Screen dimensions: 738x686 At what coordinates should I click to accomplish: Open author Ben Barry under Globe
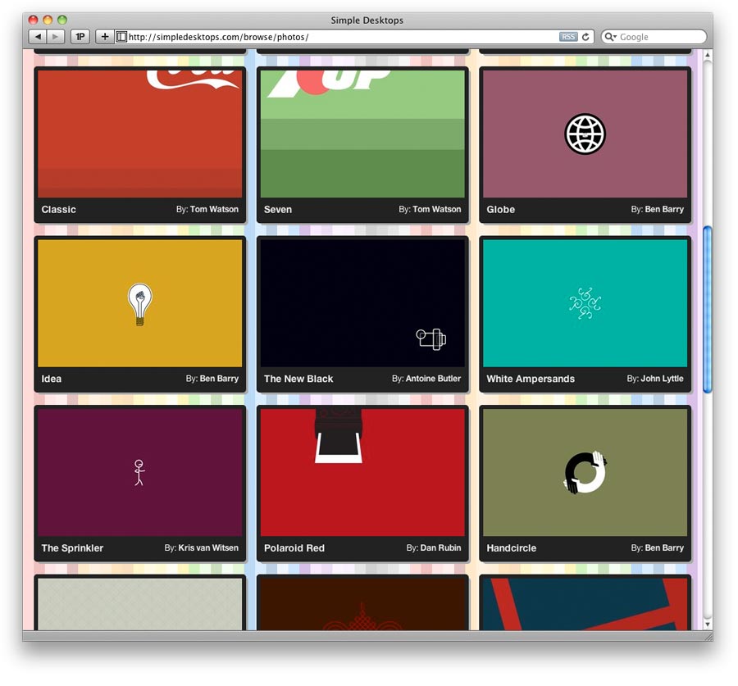(x=664, y=209)
